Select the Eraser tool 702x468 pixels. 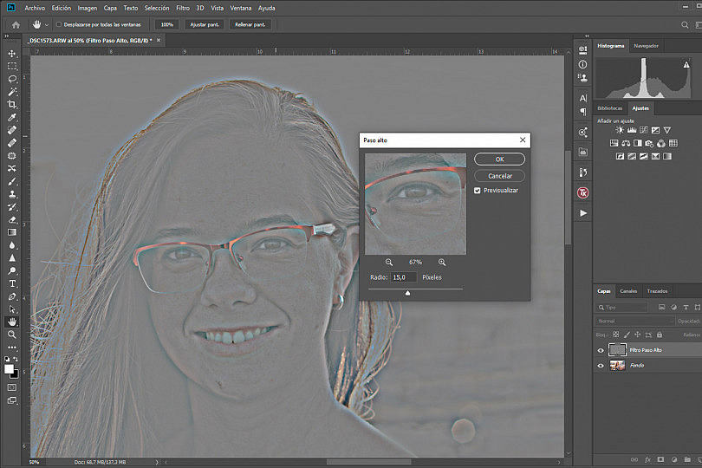12,219
